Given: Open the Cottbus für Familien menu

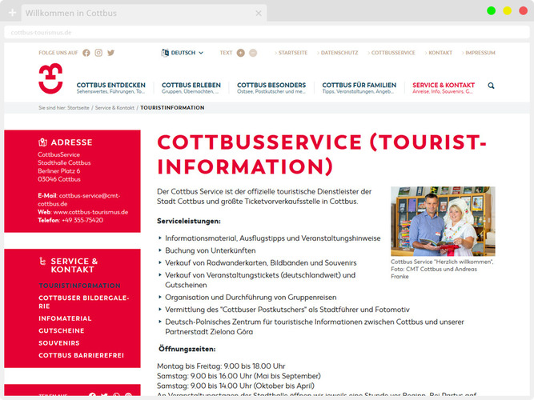Looking at the screenshot, I should tap(359, 87).
